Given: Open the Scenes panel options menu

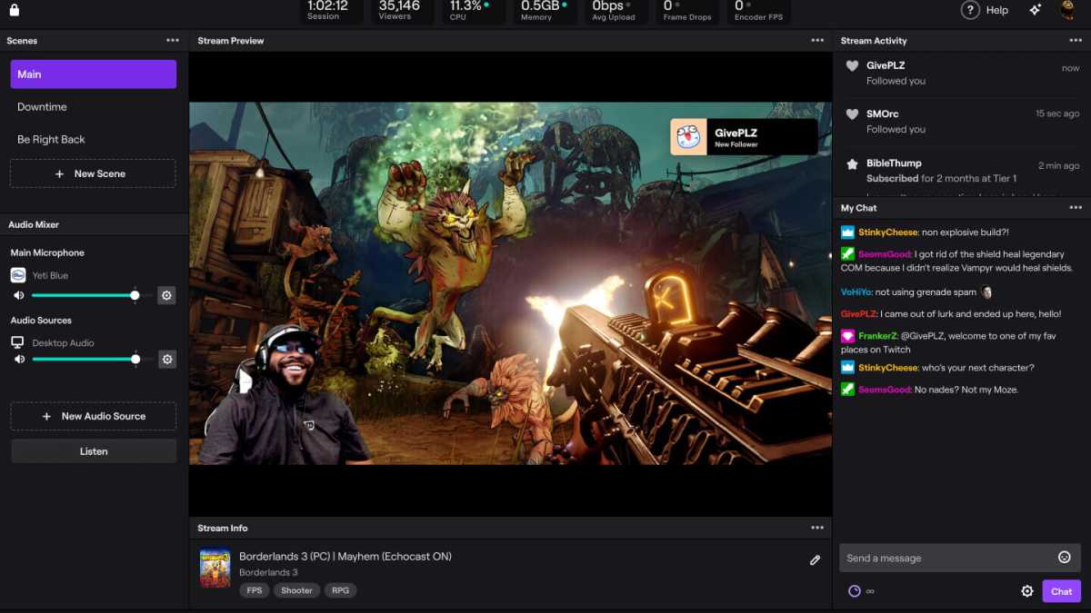Looking at the screenshot, I should 172,40.
